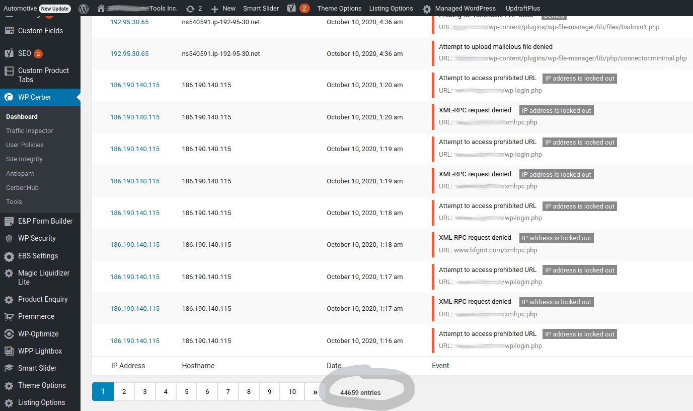The width and height of the screenshot is (693, 411).
Task: Click the Custom Fields sidebar icon
Action: click(9, 31)
